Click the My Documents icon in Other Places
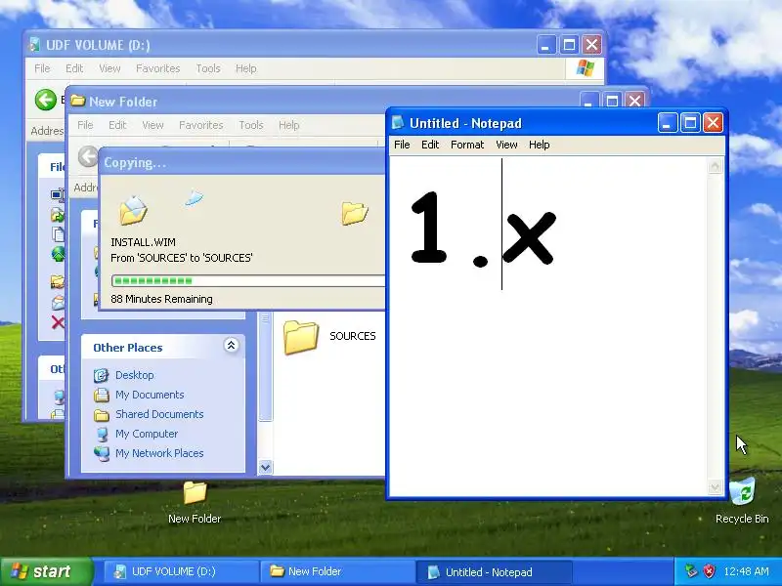782x586 pixels. pos(102,395)
